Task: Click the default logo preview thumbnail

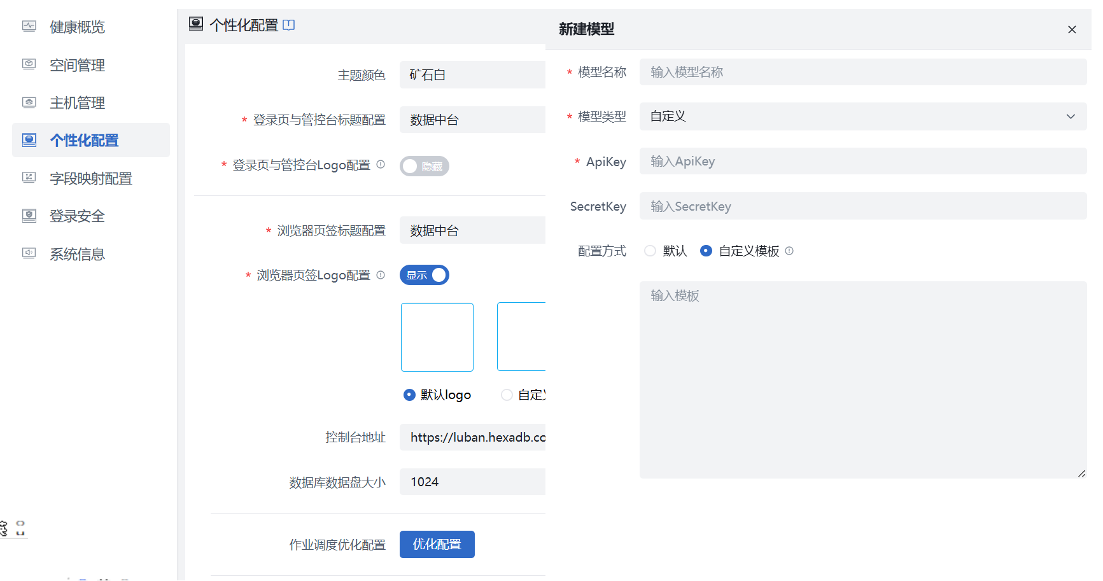Action: coord(437,337)
